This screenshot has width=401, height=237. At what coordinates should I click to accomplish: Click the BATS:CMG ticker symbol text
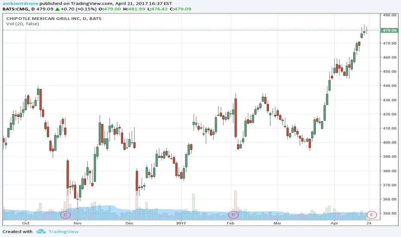coord(16,9)
